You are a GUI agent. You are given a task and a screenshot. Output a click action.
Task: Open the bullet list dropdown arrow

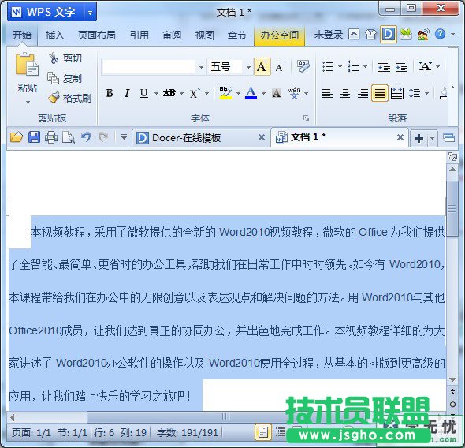340,67
